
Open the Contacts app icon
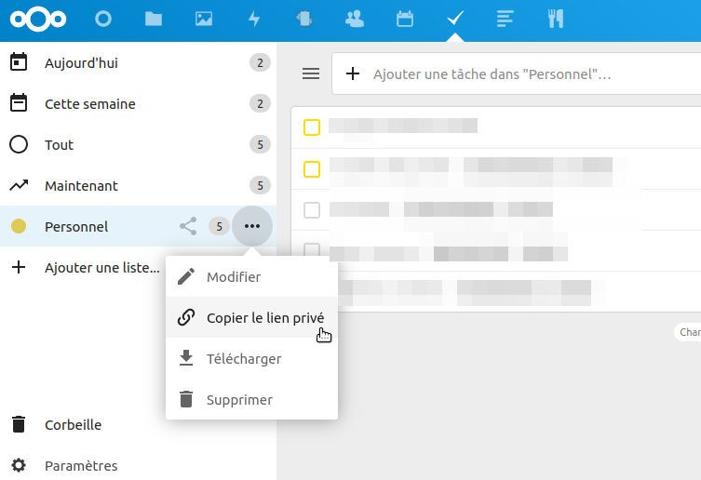click(355, 19)
